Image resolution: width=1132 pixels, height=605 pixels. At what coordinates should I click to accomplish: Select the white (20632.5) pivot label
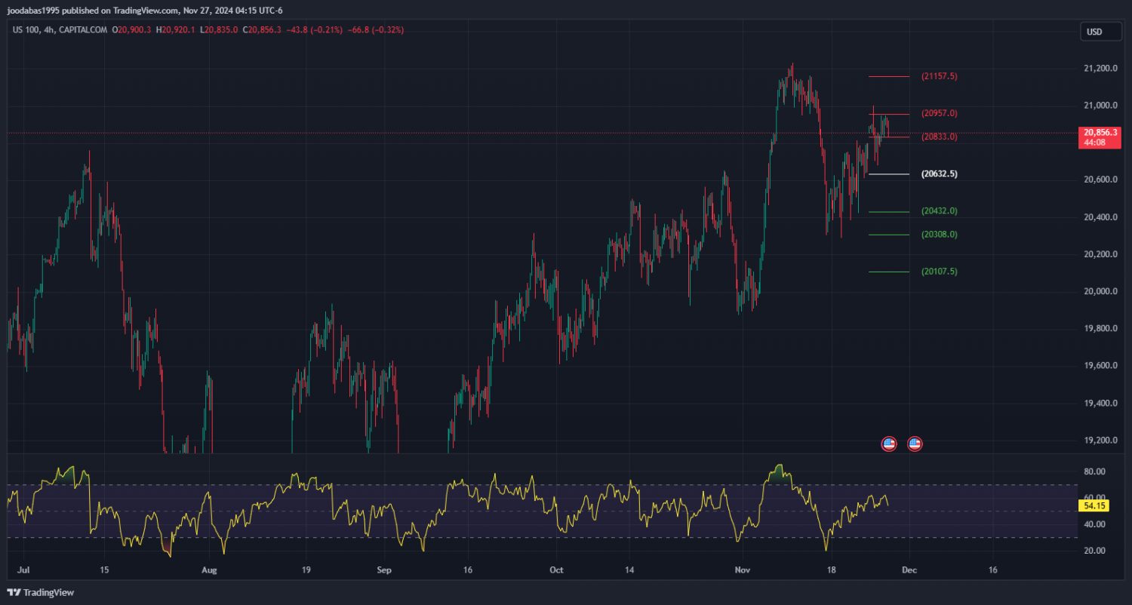pos(940,174)
